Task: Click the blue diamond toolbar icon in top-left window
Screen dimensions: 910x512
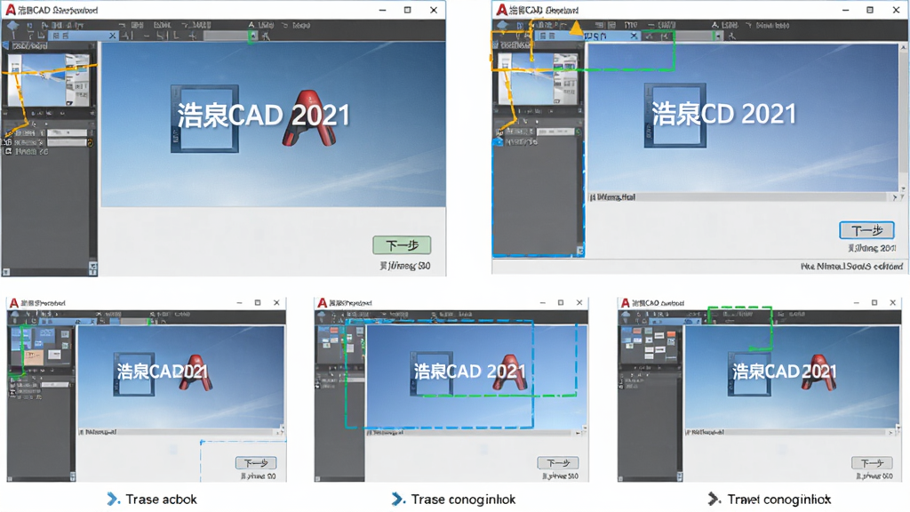Action: click(12, 25)
